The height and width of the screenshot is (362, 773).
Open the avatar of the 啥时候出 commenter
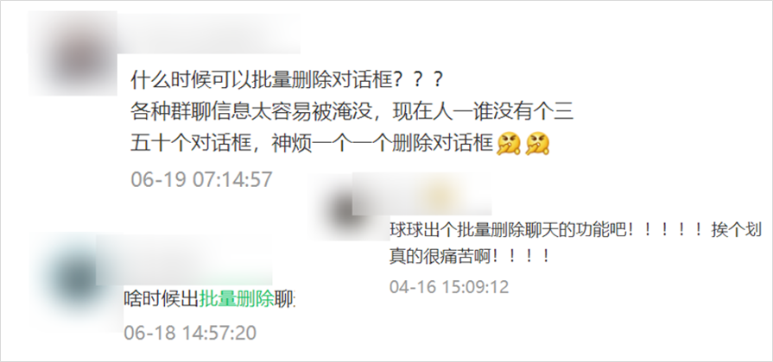75,276
